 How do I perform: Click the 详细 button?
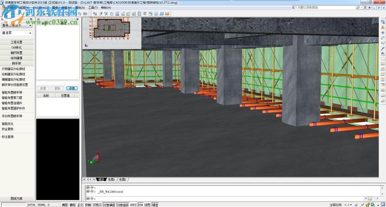pos(72,88)
